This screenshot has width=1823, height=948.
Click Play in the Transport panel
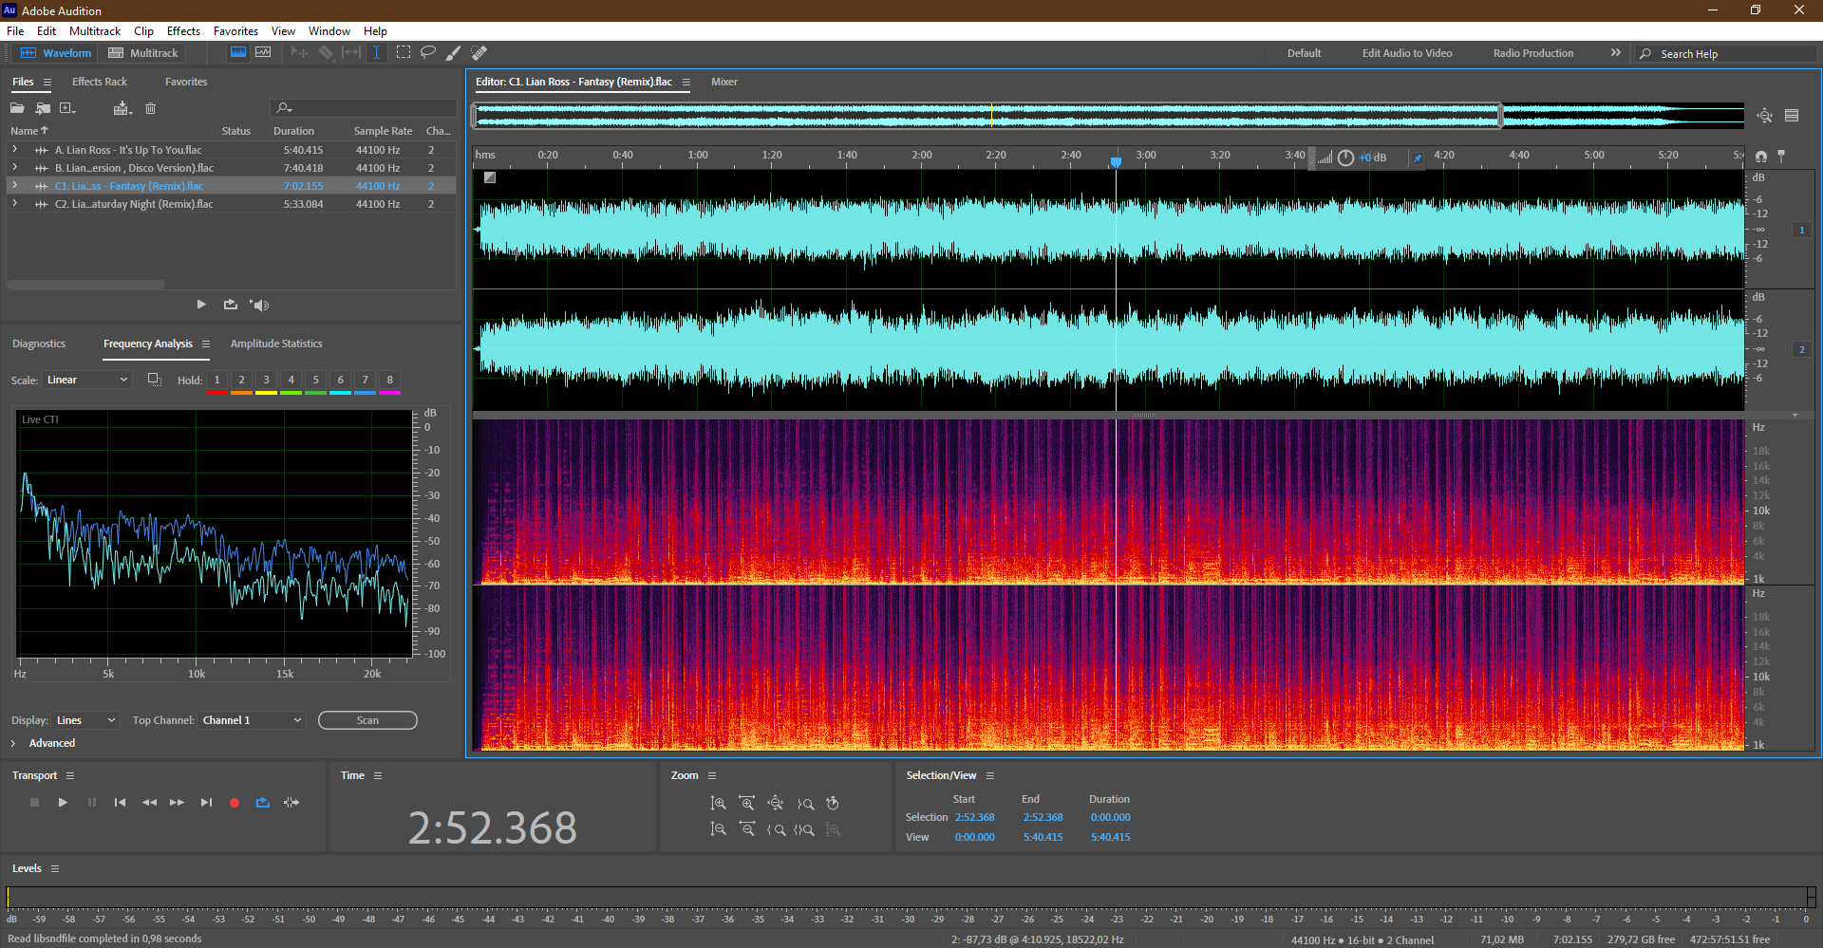click(63, 803)
